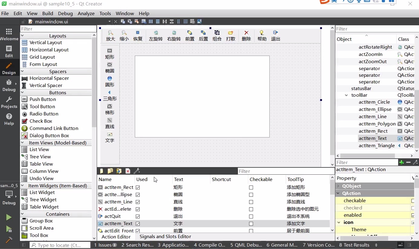
Task: Toggle Used checkbox for actQuit
Action: 138,216
